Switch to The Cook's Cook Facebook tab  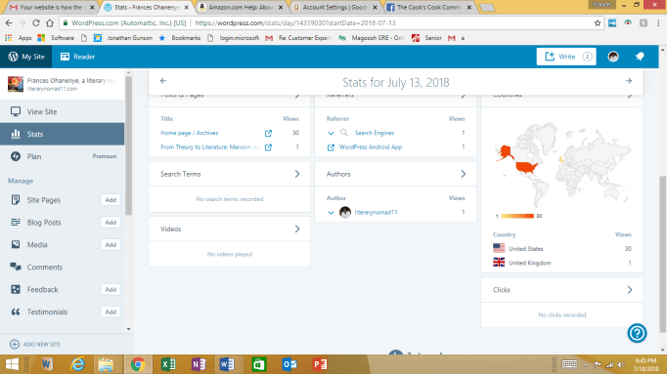pos(428,7)
